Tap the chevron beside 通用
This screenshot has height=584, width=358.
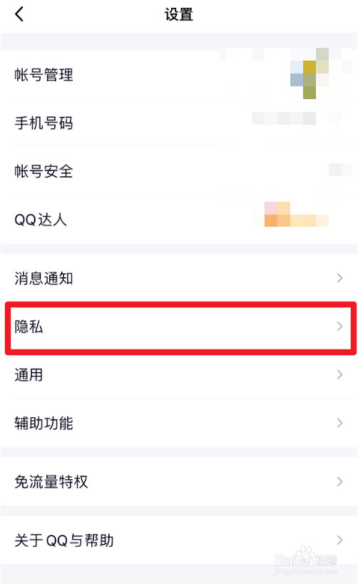[x=339, y=374]
